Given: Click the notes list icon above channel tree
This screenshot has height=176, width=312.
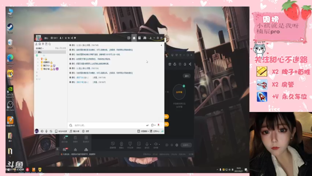Looking at the screenshot, I should (x=46, y=44).
